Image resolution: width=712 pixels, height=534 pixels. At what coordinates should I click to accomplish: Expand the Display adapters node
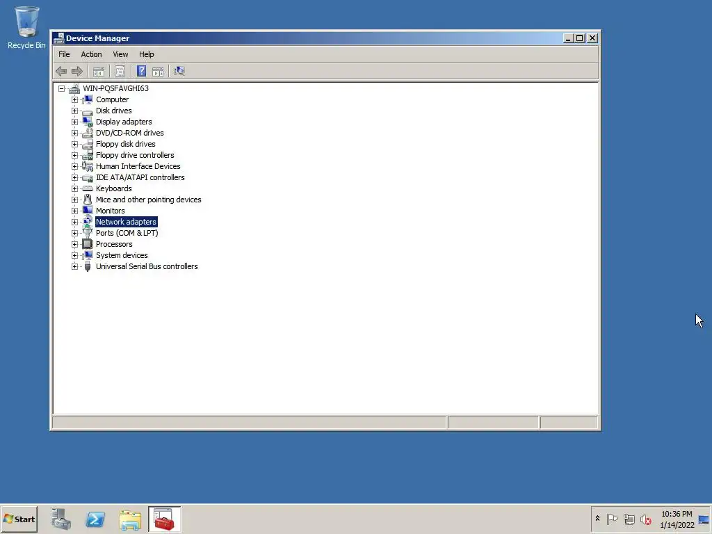pos(74,122)
